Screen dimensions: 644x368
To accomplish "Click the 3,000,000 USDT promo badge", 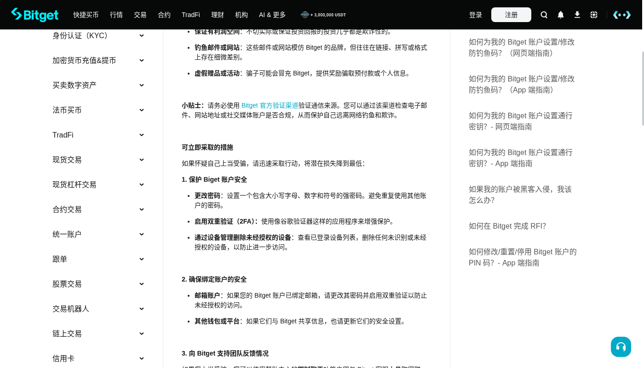I will pos(323,15).
